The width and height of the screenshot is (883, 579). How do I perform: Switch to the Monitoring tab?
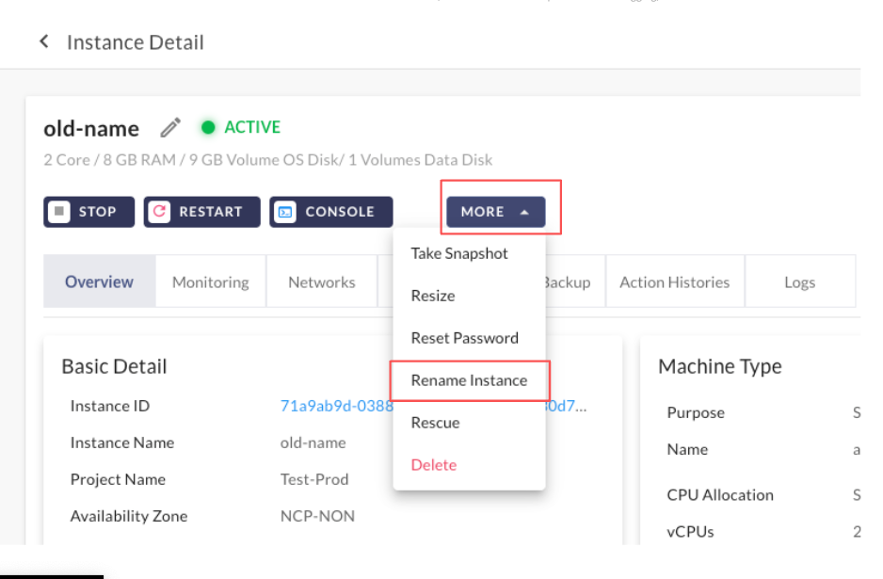(211, 281)
